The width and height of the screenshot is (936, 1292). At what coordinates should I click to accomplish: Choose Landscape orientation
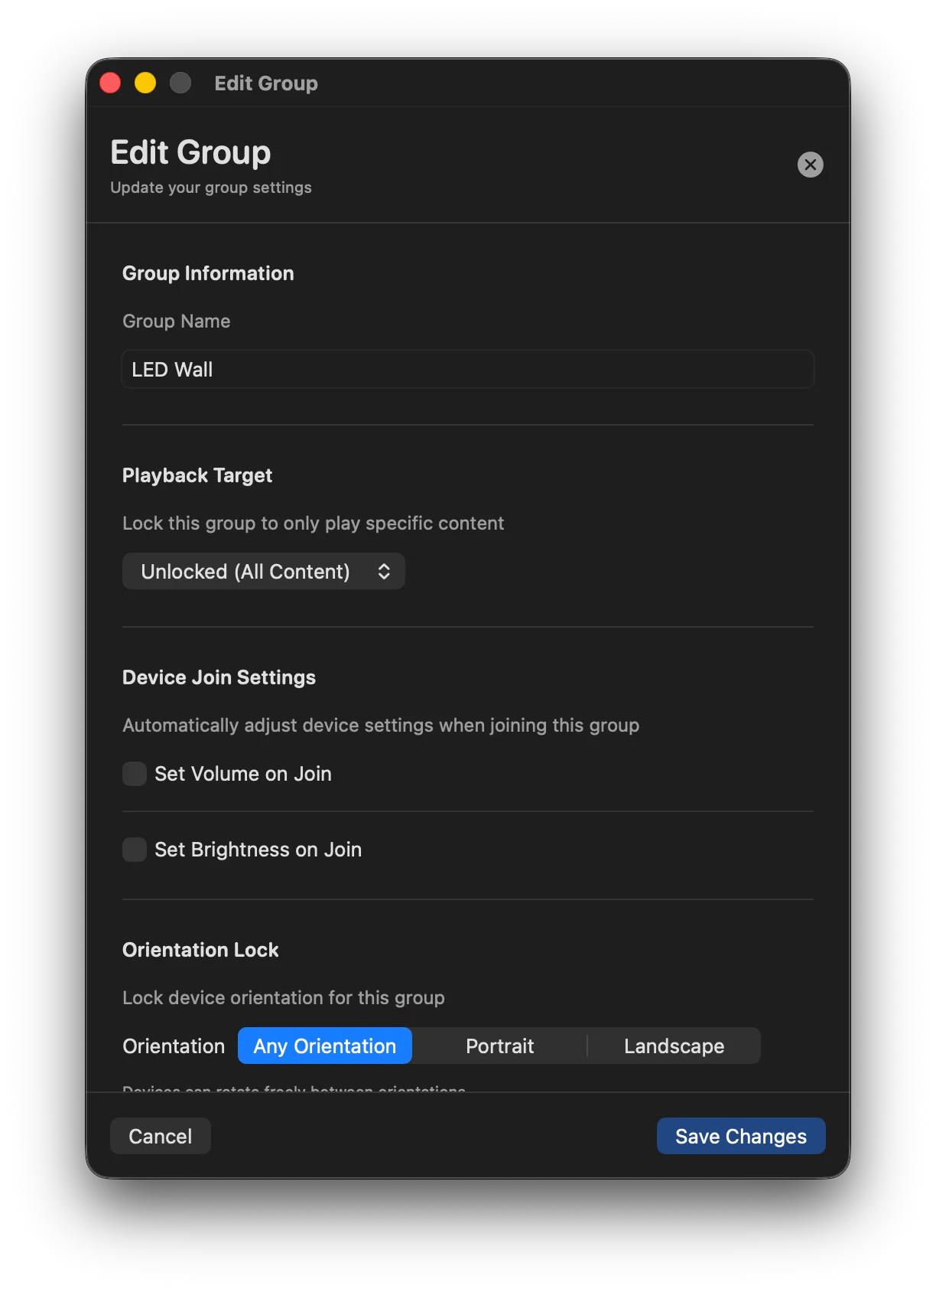click(674, 1046)
